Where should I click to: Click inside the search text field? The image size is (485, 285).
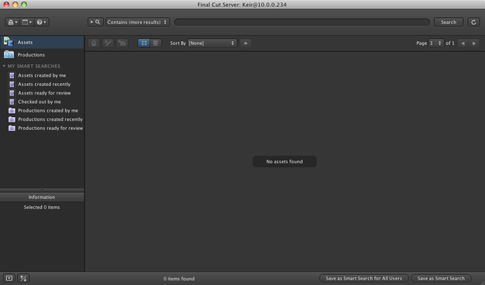[302, 22]
